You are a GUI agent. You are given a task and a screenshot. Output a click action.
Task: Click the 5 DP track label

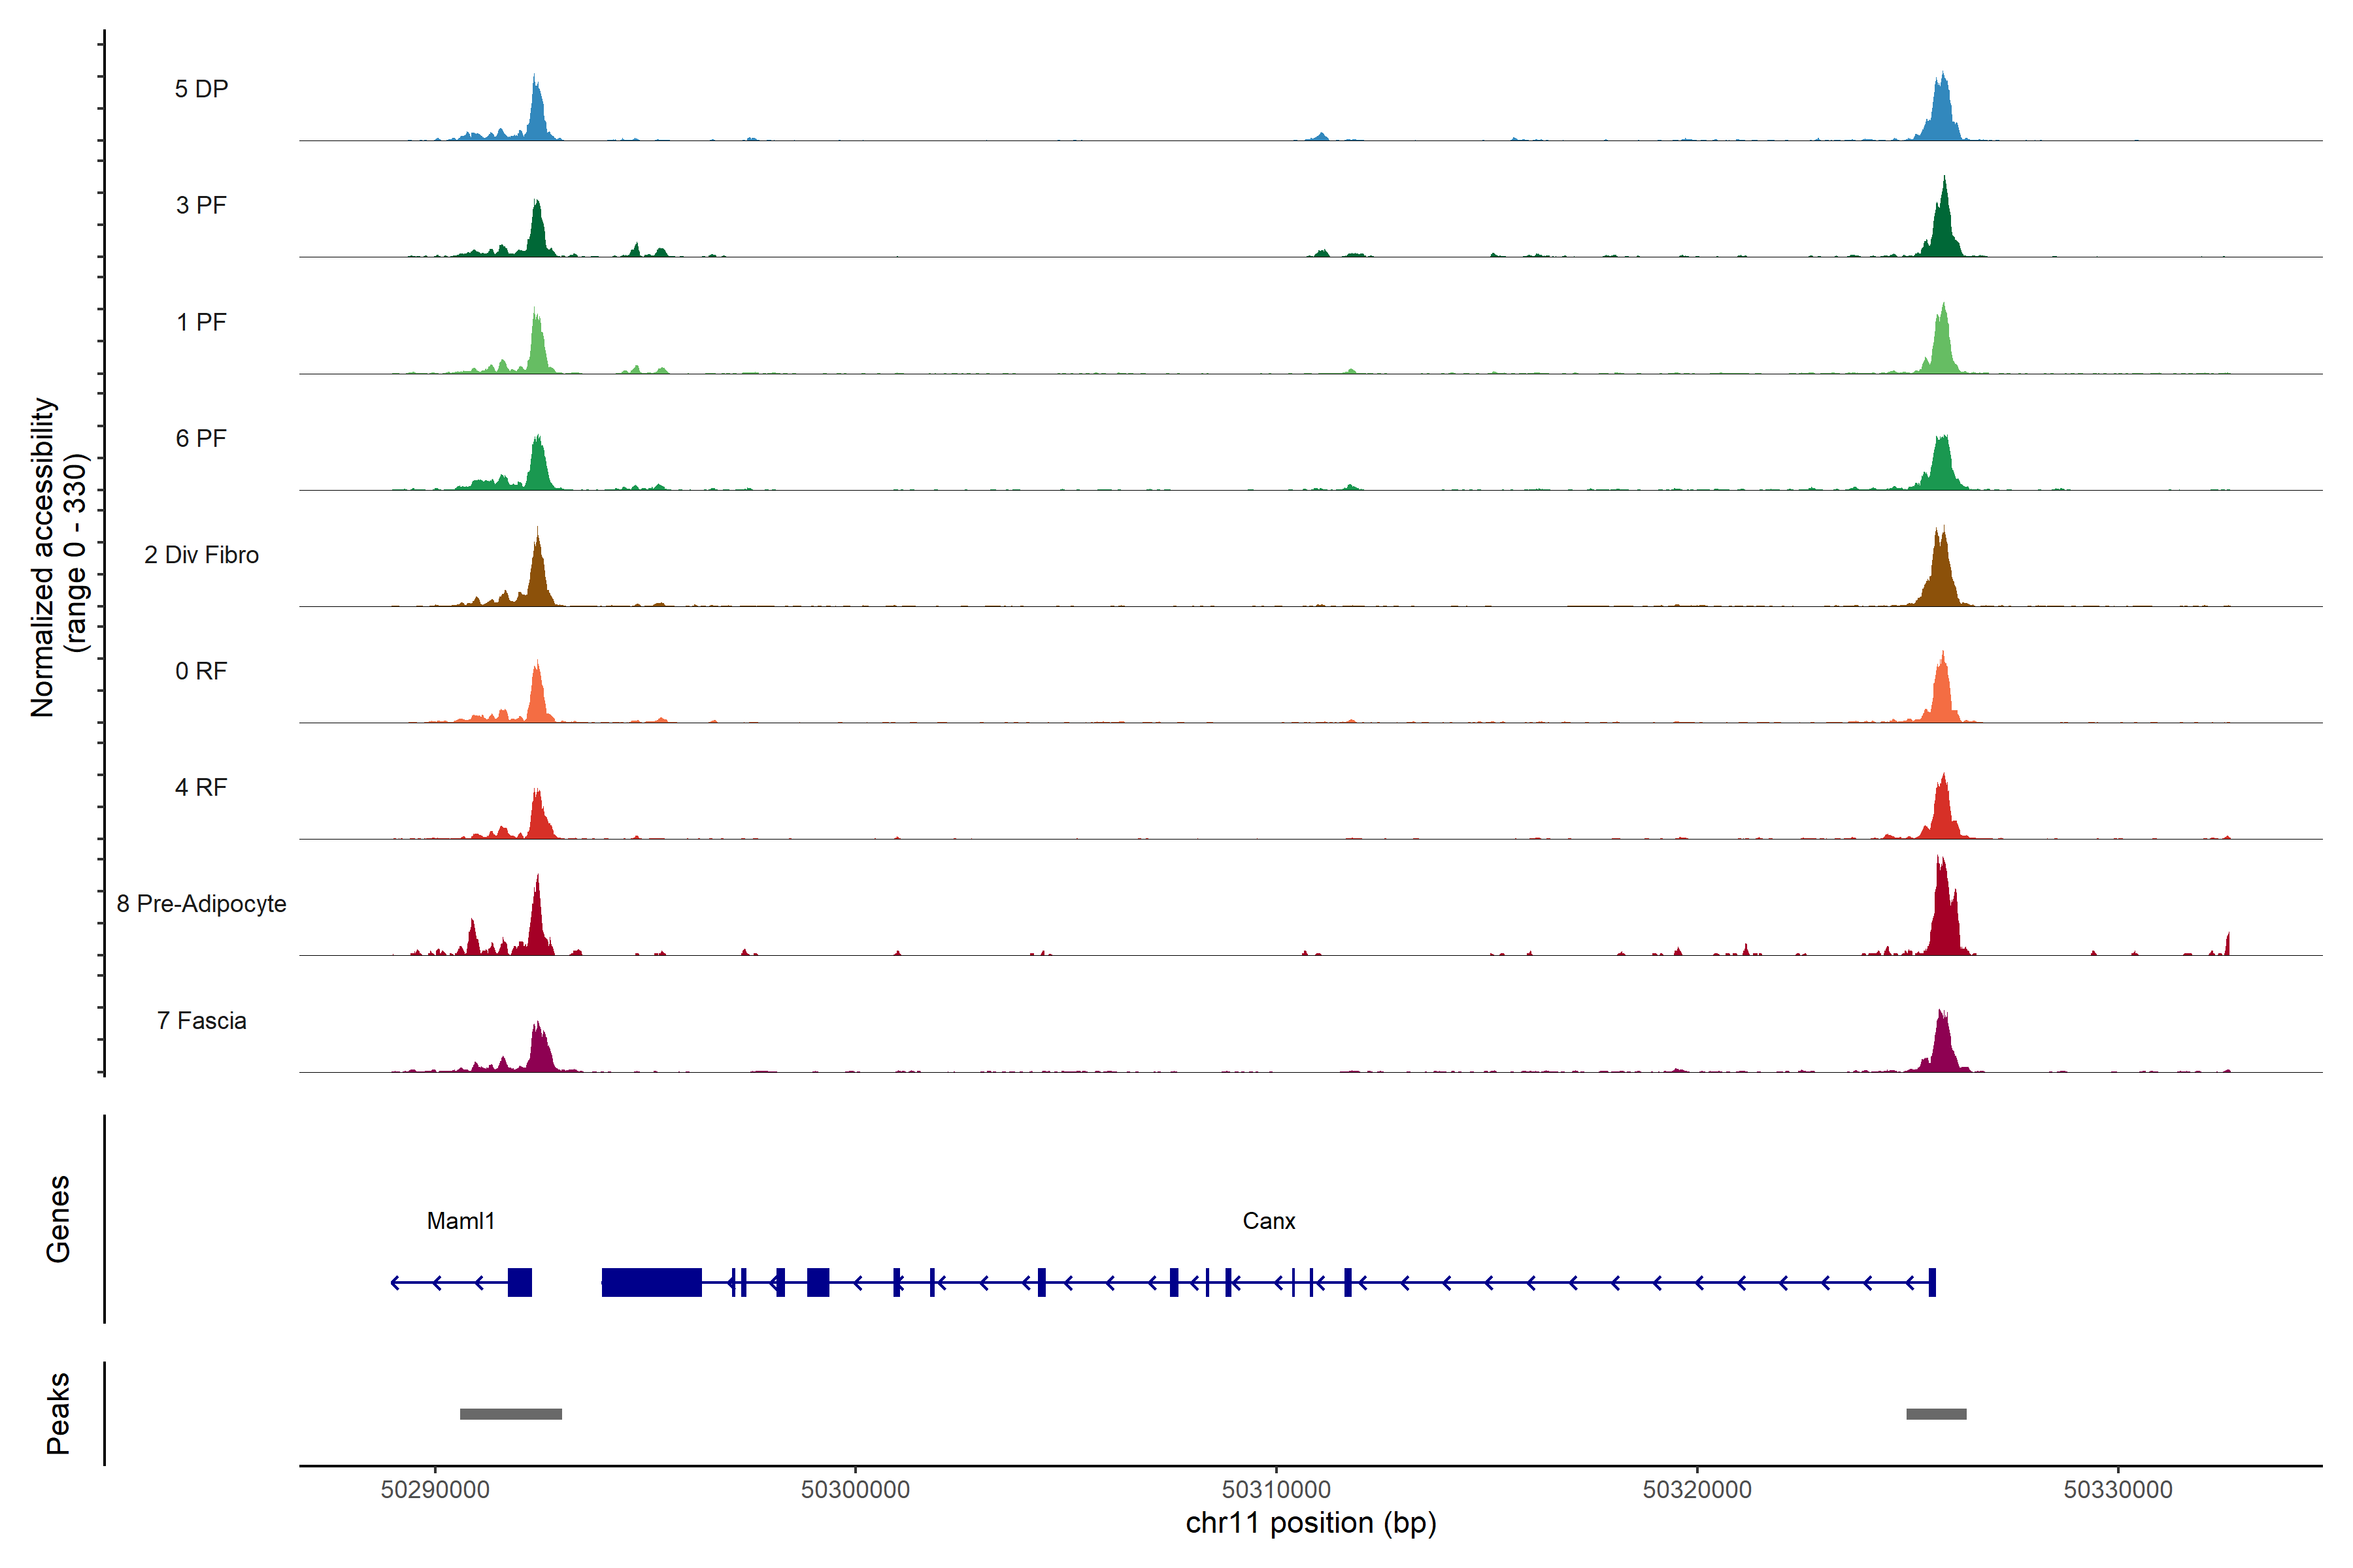pos(201,89)
